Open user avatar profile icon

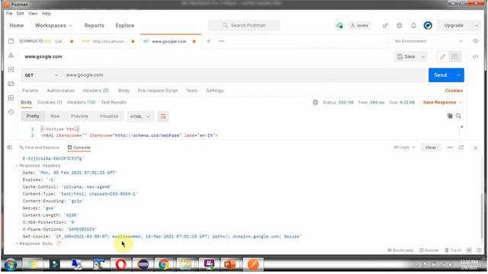(x=428, y=25)
